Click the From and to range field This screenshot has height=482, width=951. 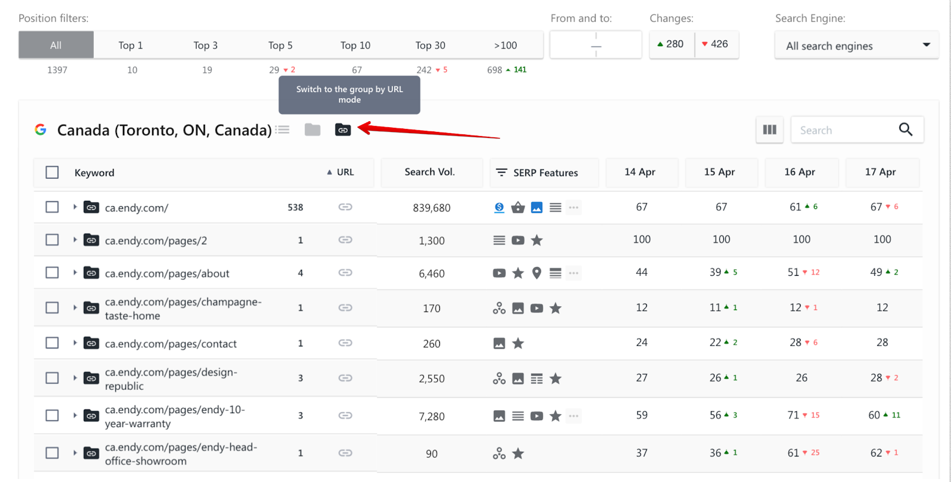[596, 45]
